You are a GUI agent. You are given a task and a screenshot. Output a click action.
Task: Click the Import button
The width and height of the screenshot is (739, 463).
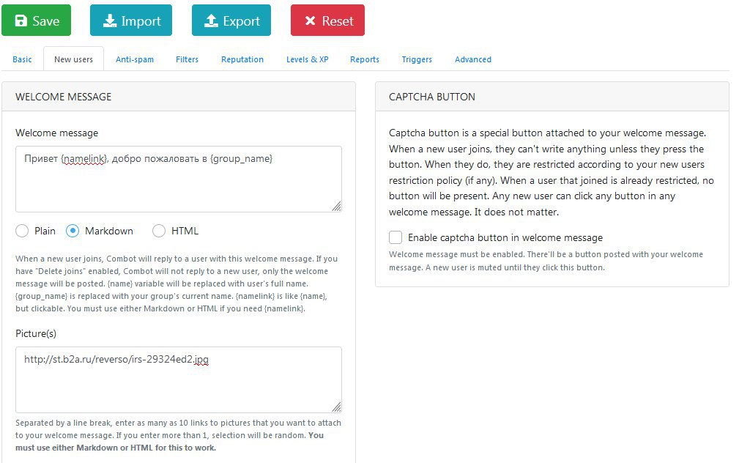point(131,21)
